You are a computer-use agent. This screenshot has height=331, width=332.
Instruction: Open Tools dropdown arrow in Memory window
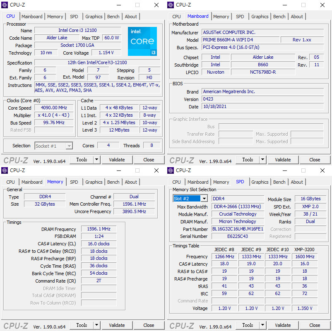(96, 325)
